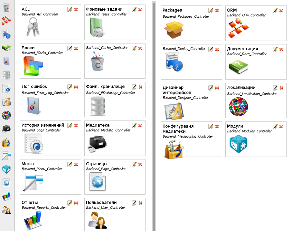Screen dimensions: 302x231
Task: Edit the Лог ошибок card
Action: 70,87
